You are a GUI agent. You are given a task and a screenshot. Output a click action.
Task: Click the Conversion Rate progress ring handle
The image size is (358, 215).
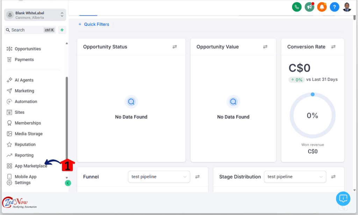pos(313,94)
